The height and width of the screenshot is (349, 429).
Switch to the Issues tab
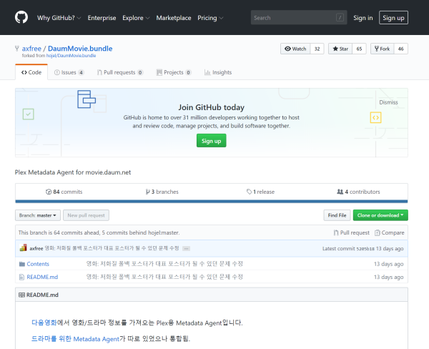click(x=69, y=72)
